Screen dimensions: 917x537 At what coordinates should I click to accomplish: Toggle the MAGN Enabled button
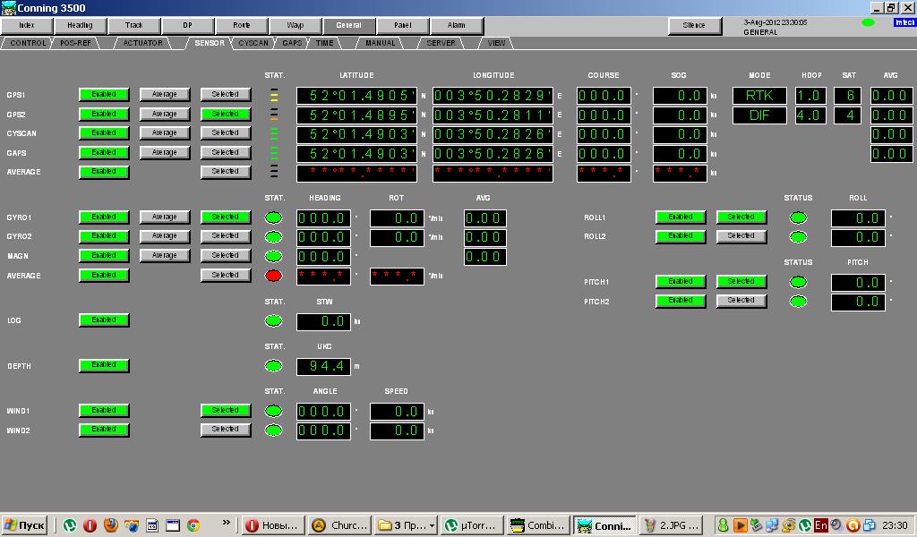click(x=104, y=256)
